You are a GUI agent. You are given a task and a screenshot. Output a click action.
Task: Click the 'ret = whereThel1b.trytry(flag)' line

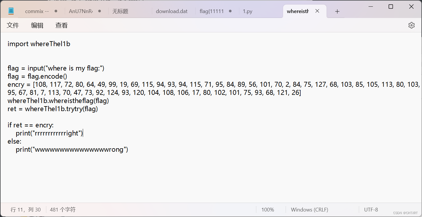point(53,109)
